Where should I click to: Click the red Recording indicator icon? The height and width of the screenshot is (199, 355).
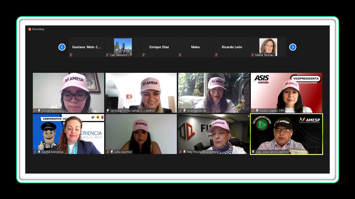(x=30, y=29)
